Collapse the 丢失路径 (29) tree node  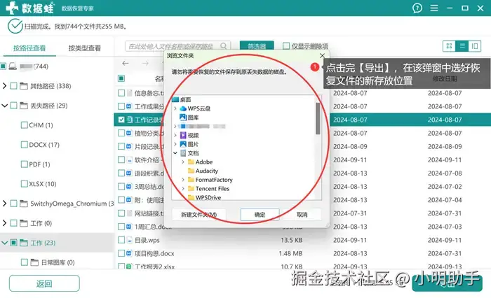tap(4, 106)
